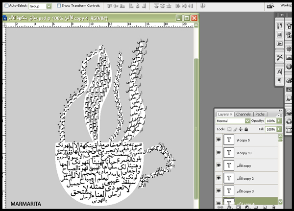Open the Actions panel icon
The height and width of the screenshot is (211, 294).
pos(280,43)
